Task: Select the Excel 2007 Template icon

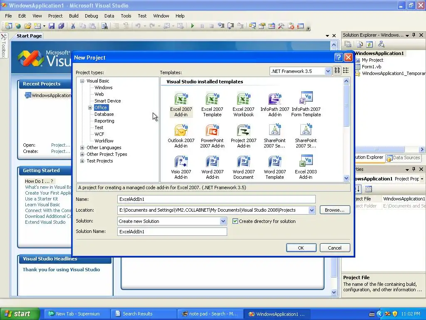Action: point(212,105)
